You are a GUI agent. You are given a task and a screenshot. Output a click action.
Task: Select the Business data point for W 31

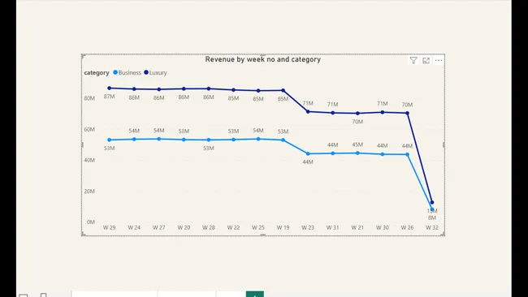tap(333, 153)
